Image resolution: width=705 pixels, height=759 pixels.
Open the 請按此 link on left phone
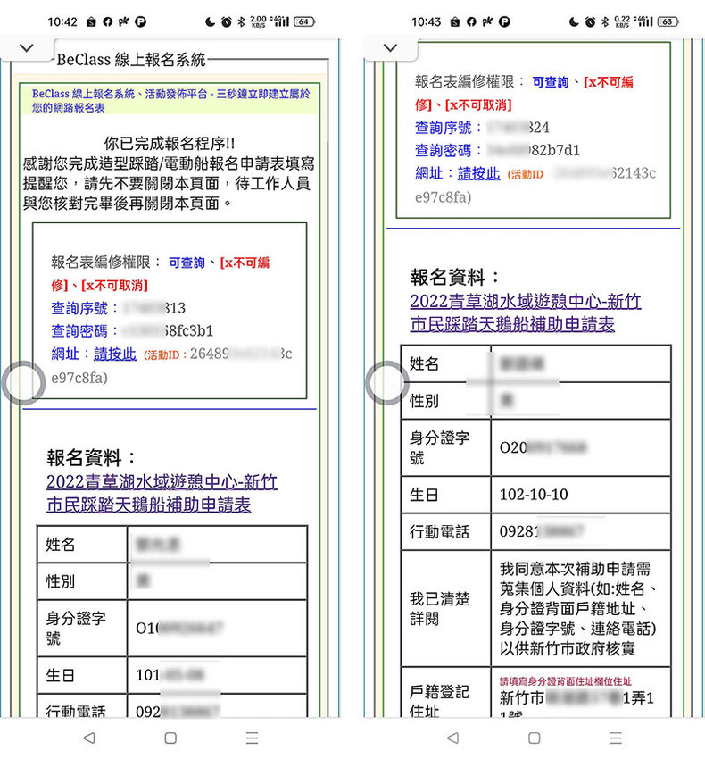point(115,354)
